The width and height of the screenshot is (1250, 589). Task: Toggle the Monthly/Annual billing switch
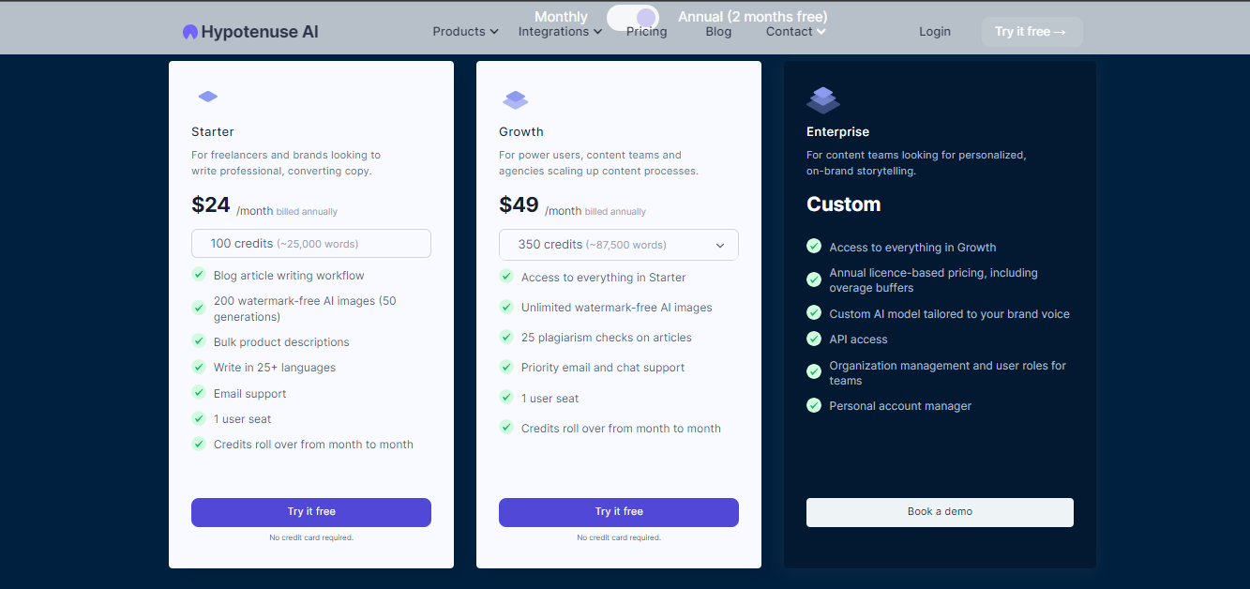[633, 18]
